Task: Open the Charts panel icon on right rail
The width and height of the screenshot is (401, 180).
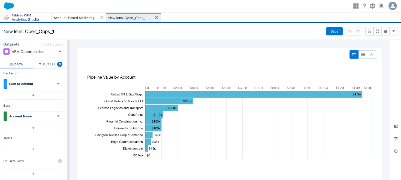Action: tap(396, 126)
